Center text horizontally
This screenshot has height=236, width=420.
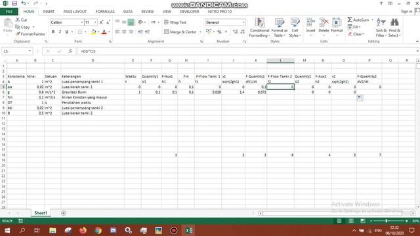point(124,32)
